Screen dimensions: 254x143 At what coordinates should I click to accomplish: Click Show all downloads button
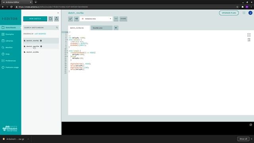click(243, 139)
